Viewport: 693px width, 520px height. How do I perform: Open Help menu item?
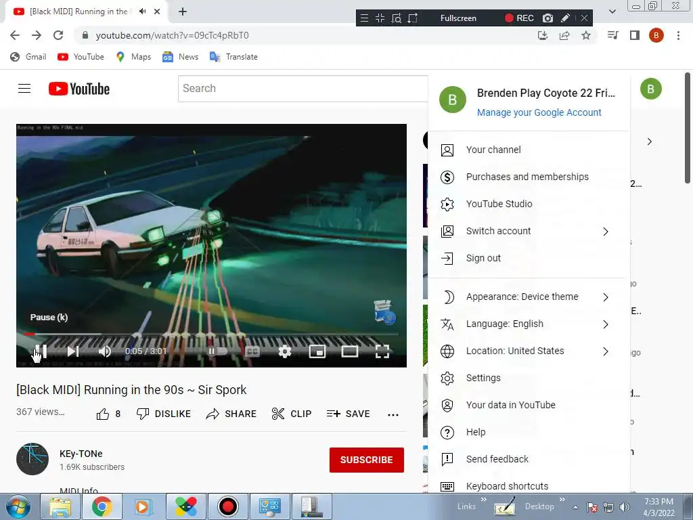529,432
